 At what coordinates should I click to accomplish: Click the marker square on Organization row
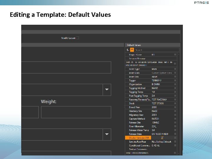[175, 84]
